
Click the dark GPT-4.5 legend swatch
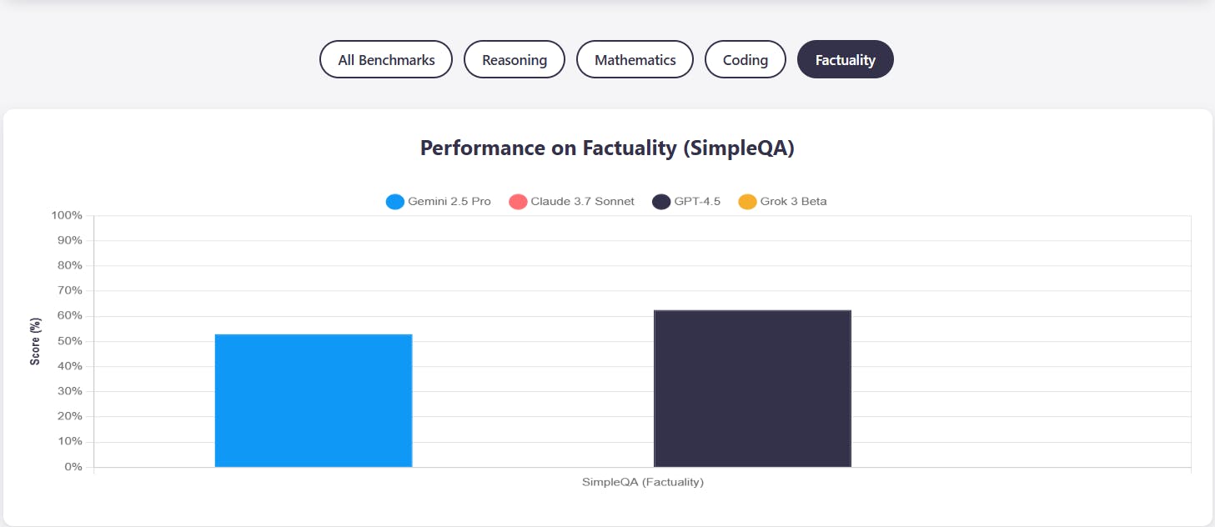661,202
